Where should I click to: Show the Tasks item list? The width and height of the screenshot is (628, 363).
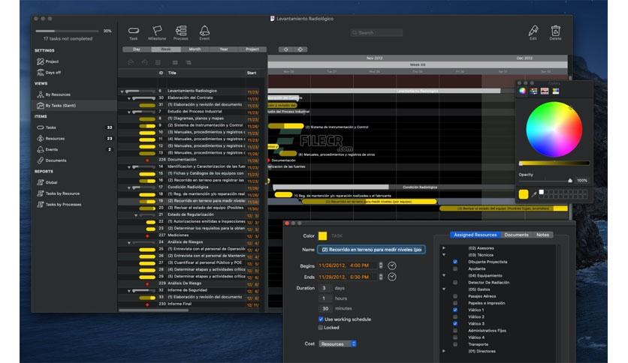click(47, 127)
